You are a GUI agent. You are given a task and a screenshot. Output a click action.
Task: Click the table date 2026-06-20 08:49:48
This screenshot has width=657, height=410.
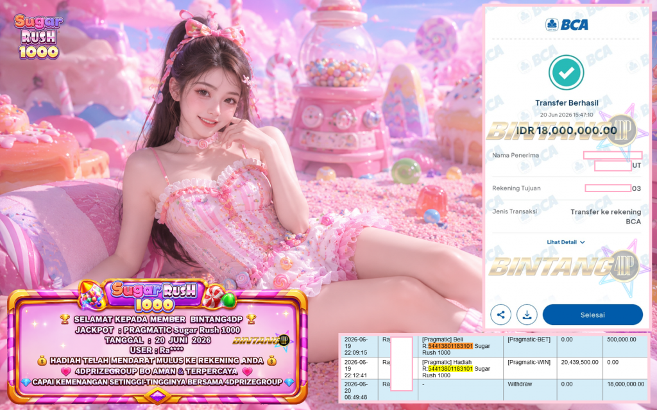pyautogui.click(x=355, y=390)
